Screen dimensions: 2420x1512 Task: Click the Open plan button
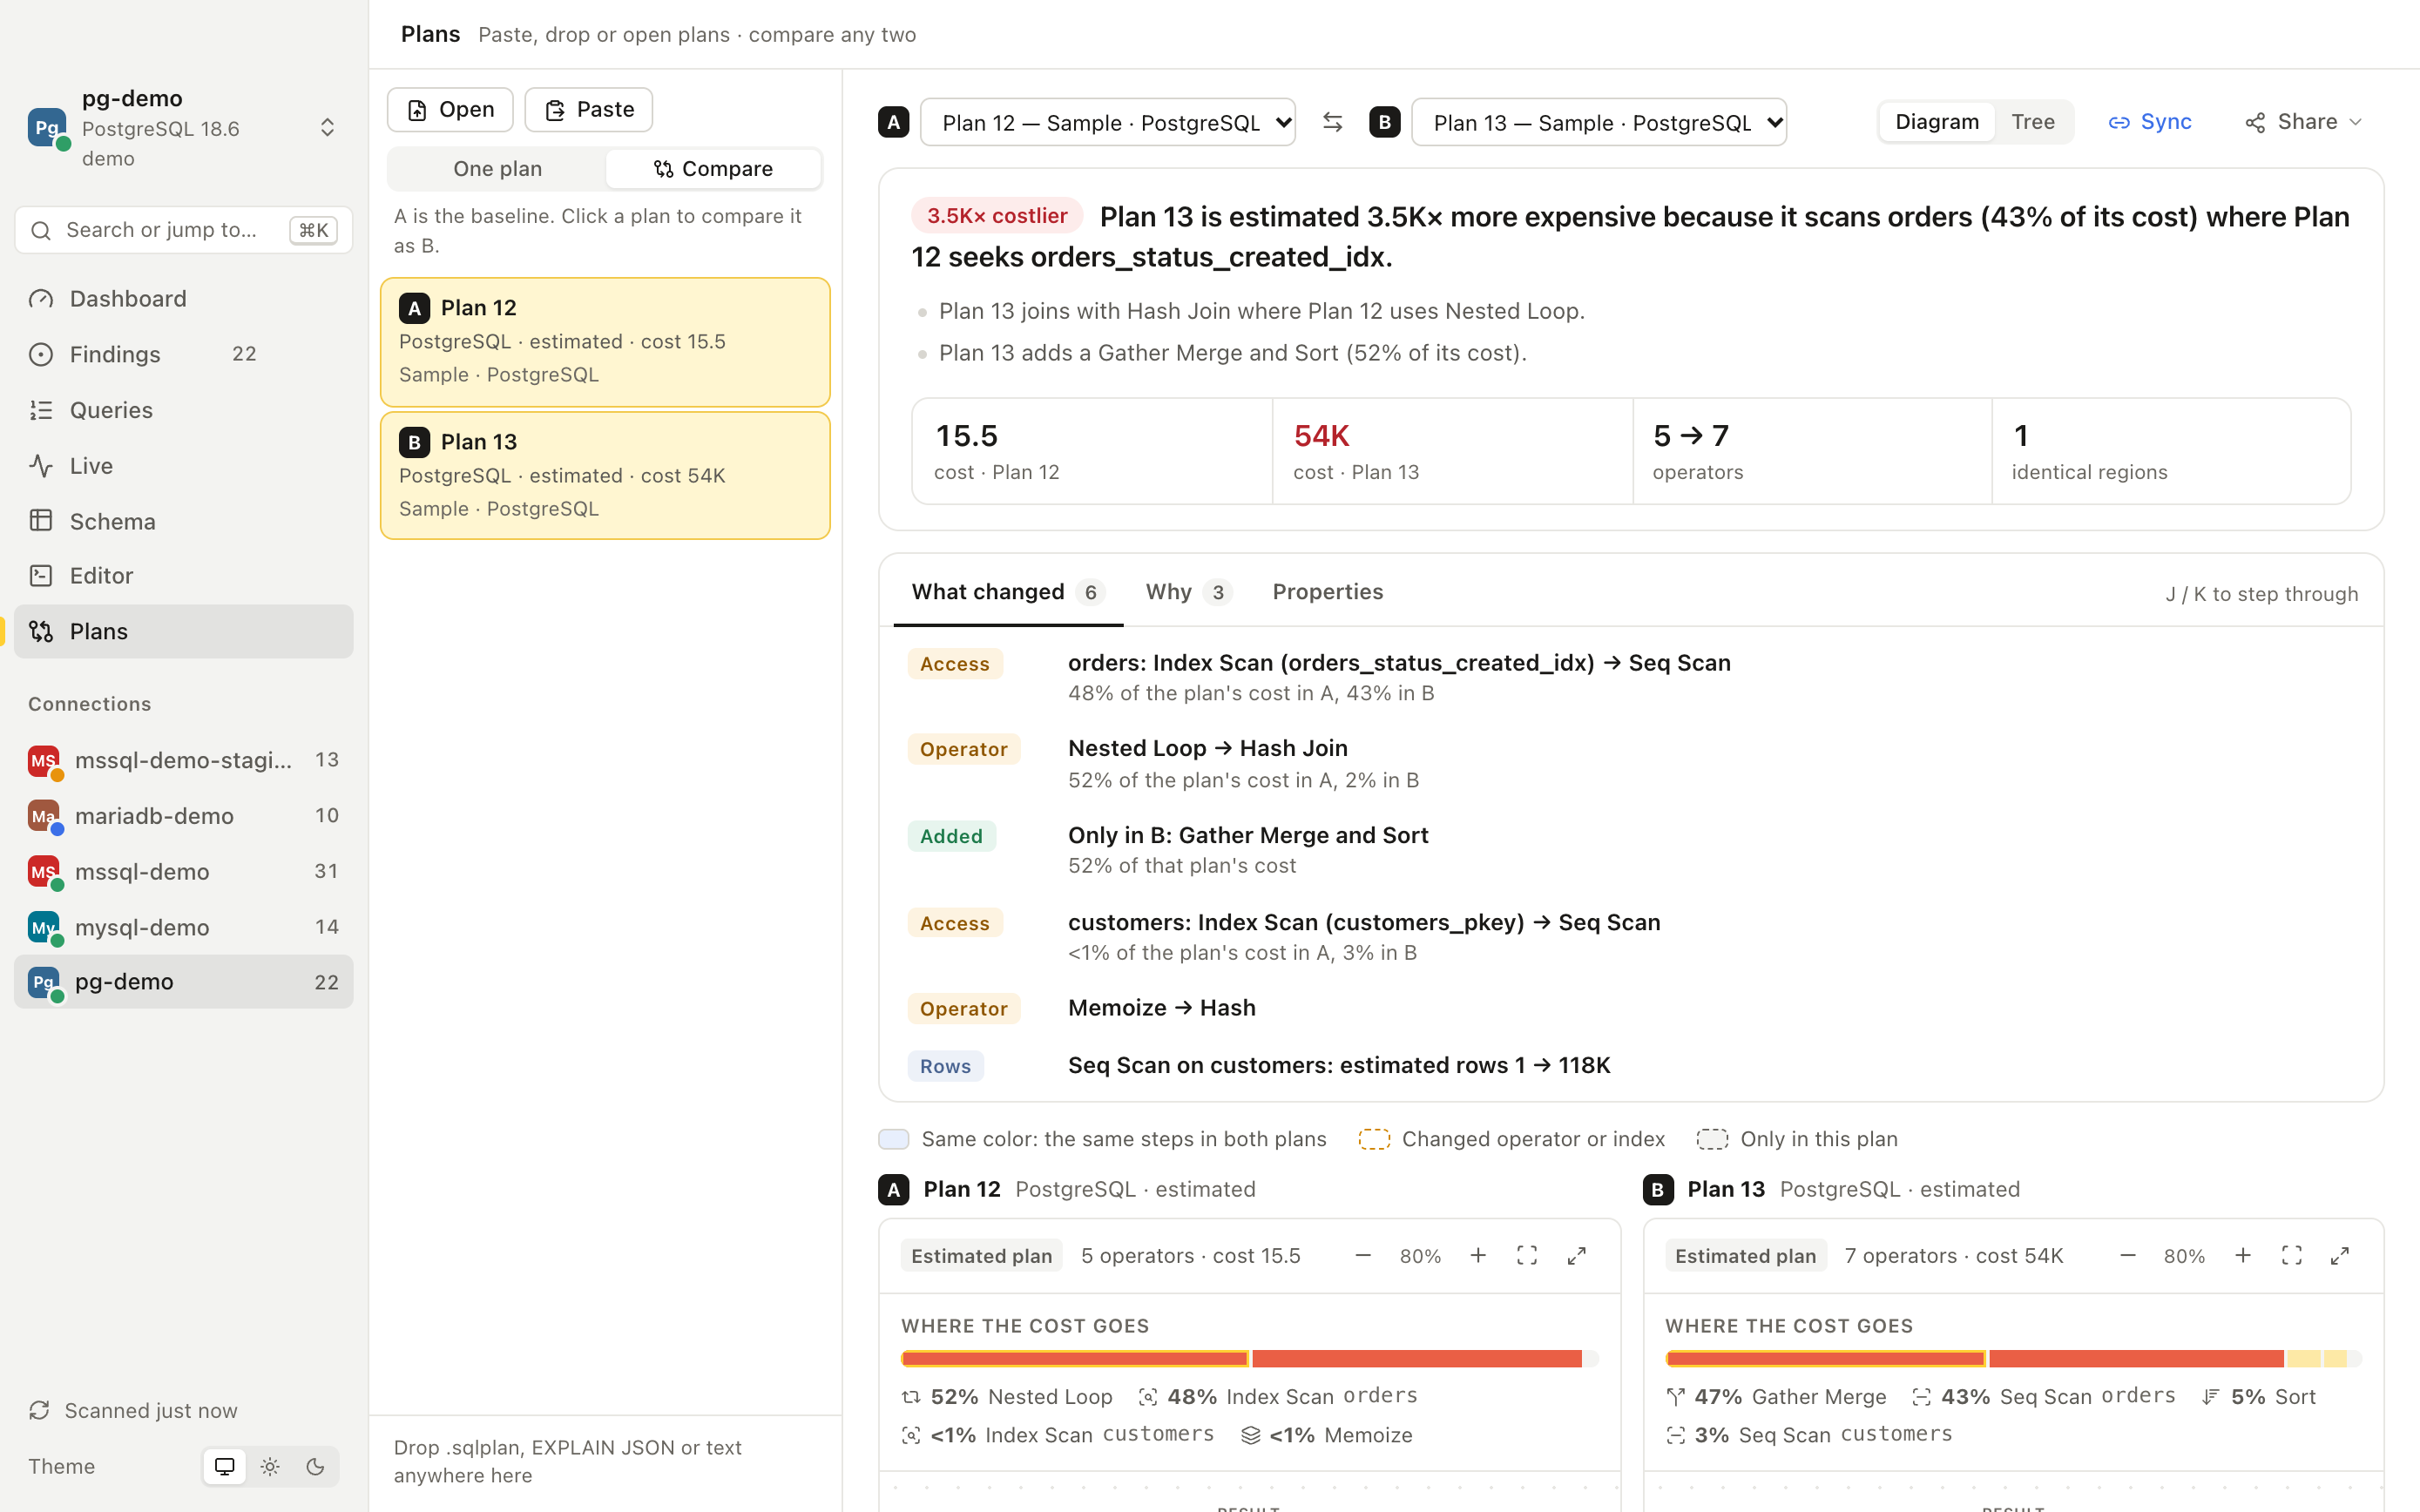tap(450, 109)
